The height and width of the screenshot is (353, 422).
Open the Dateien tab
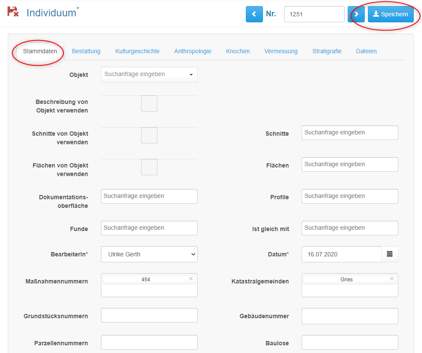coord(366,51)
